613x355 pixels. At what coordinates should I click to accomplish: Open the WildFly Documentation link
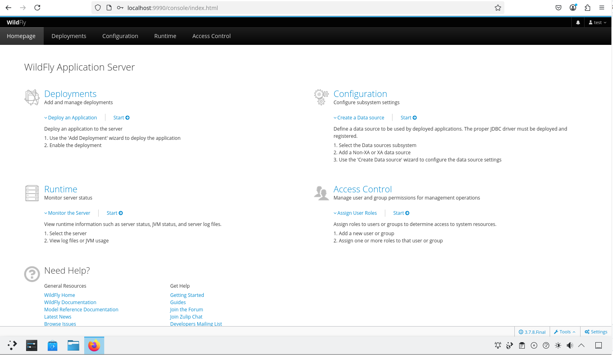click(70, 303)
